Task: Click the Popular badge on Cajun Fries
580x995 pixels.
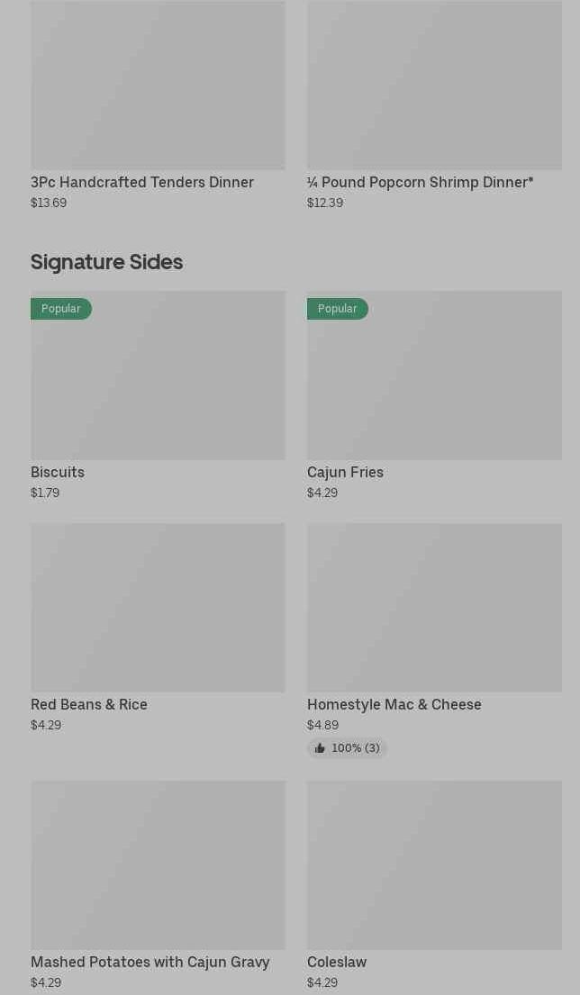Action: [338, 309]
